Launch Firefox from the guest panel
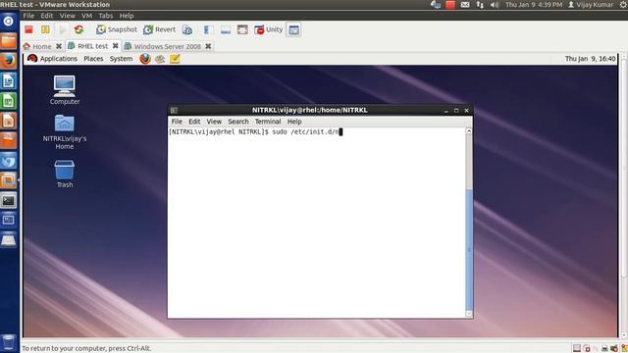The image size is (628, 353). pyautogui.click(x=145, y=59)
